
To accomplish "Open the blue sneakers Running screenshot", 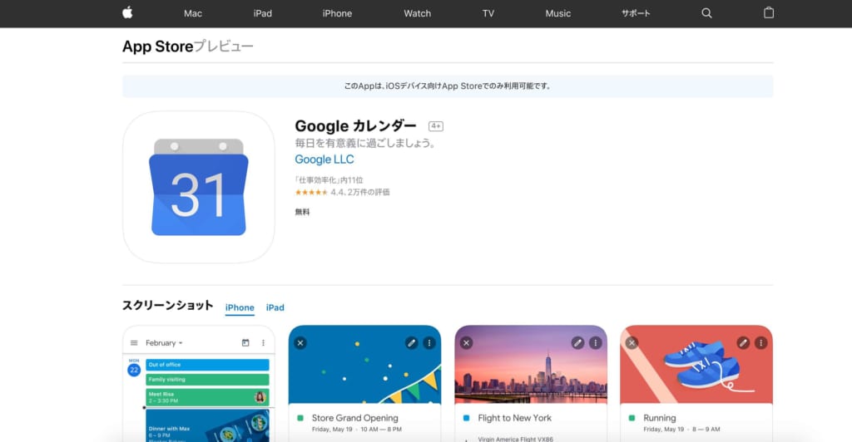I will click(696, 365).
